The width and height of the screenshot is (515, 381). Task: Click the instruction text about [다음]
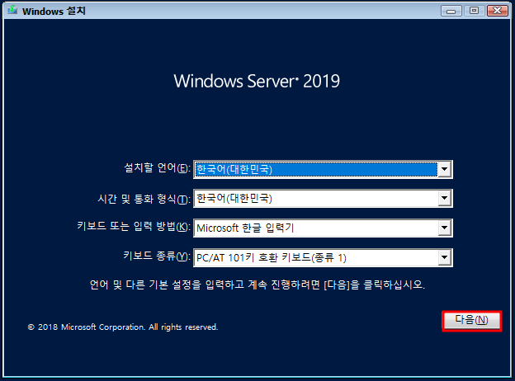coord(257,285)
